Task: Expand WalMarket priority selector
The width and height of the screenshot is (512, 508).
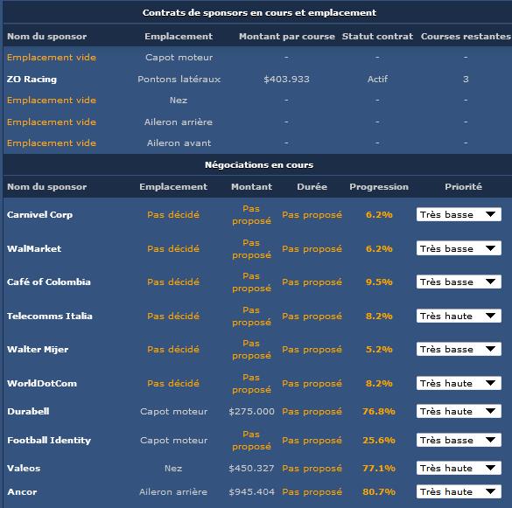Action: 459,248
